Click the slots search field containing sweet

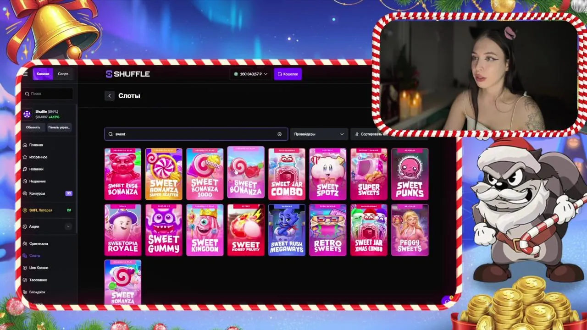196,134
